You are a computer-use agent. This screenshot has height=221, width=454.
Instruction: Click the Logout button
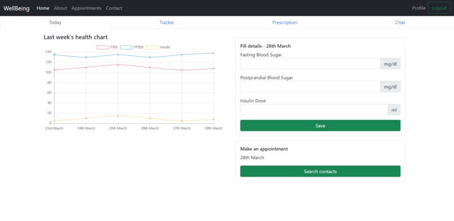(439, 8)
